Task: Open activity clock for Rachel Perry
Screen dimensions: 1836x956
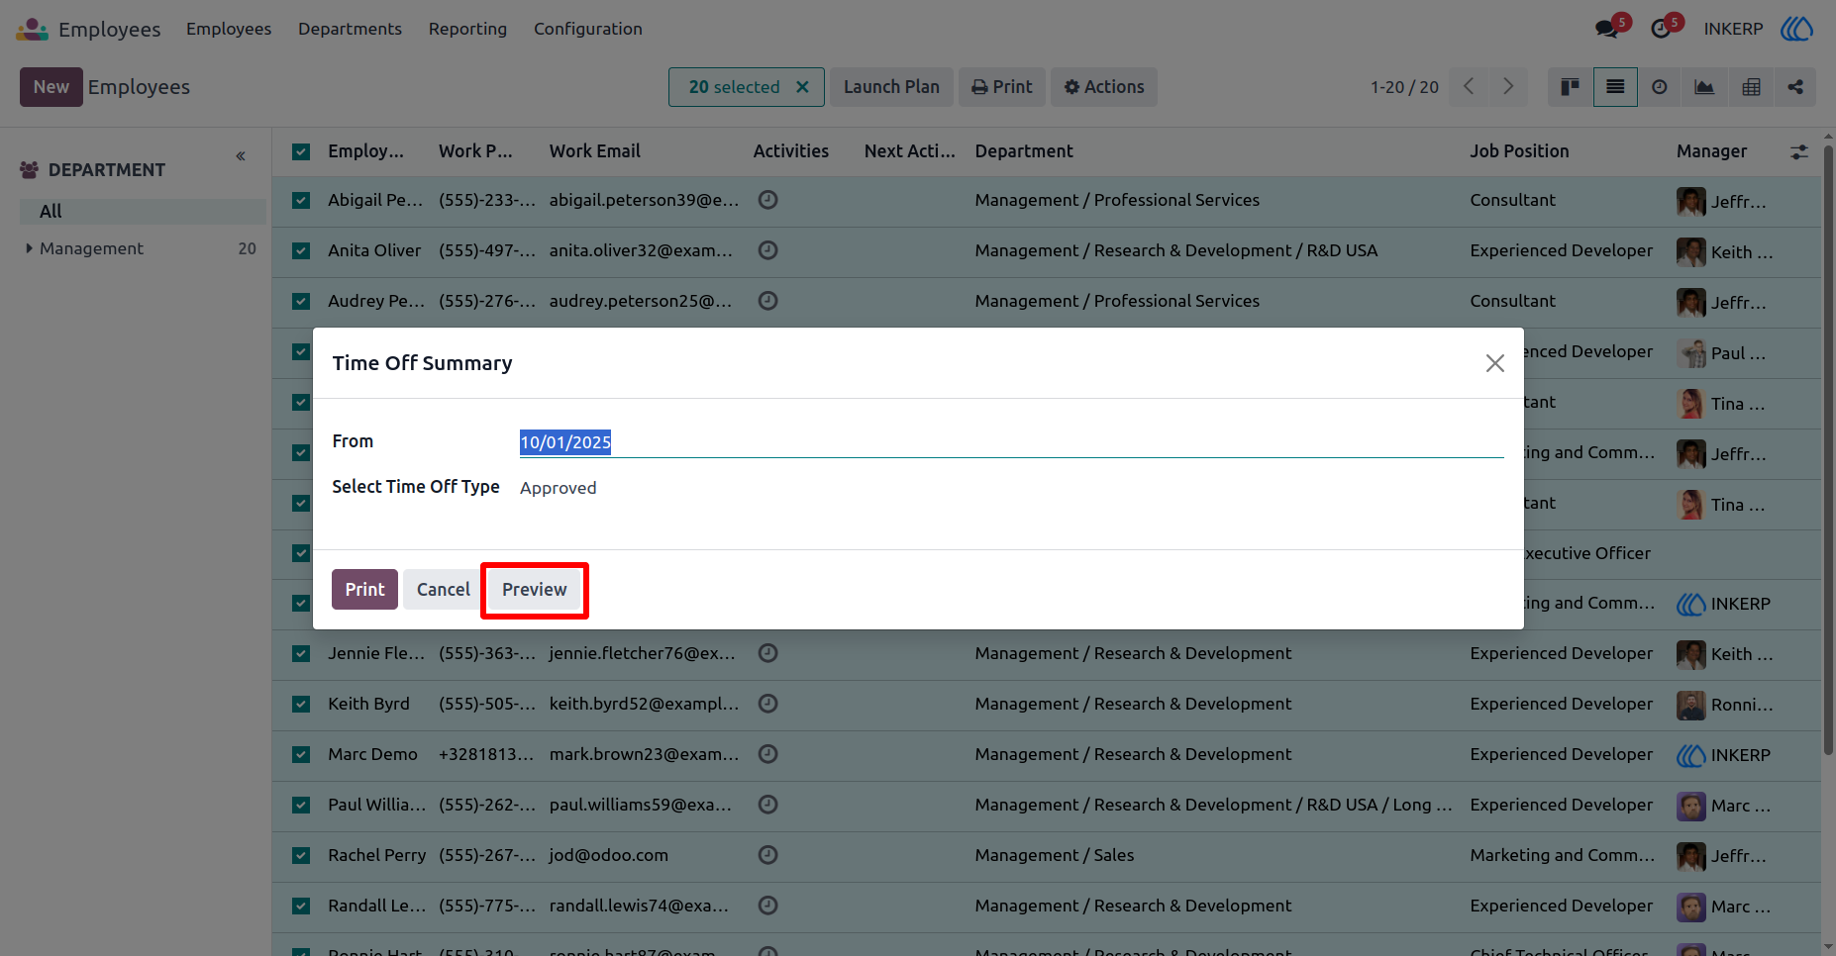Action: tap(767, 855)
